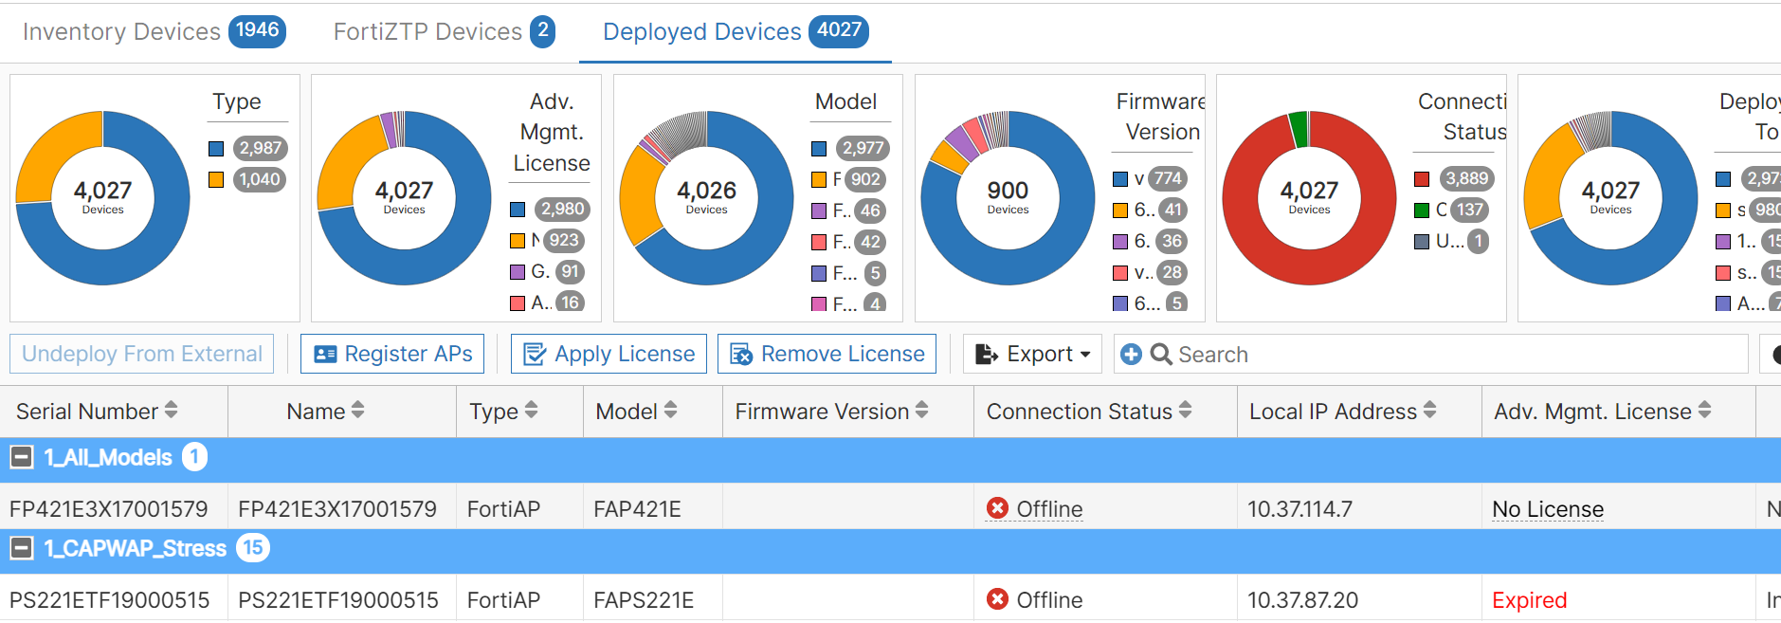1781x623 pixels.
Task: Click the 1946 count badge on Inventory Devices
Action: point(258,30)
